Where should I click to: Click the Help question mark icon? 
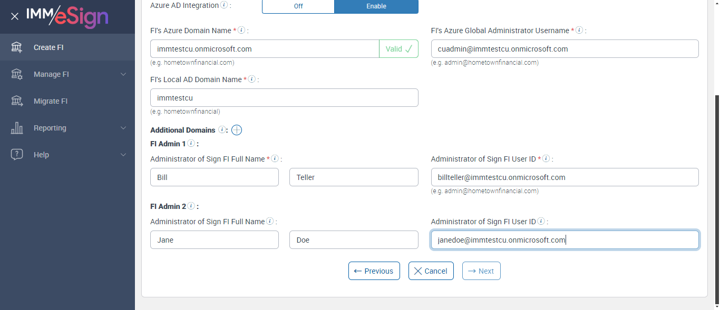pyautogui.click(x=17, y=155)
